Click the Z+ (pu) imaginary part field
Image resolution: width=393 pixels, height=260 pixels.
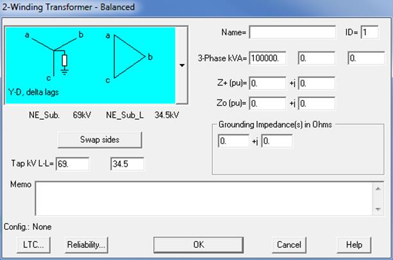coord(317,83)
